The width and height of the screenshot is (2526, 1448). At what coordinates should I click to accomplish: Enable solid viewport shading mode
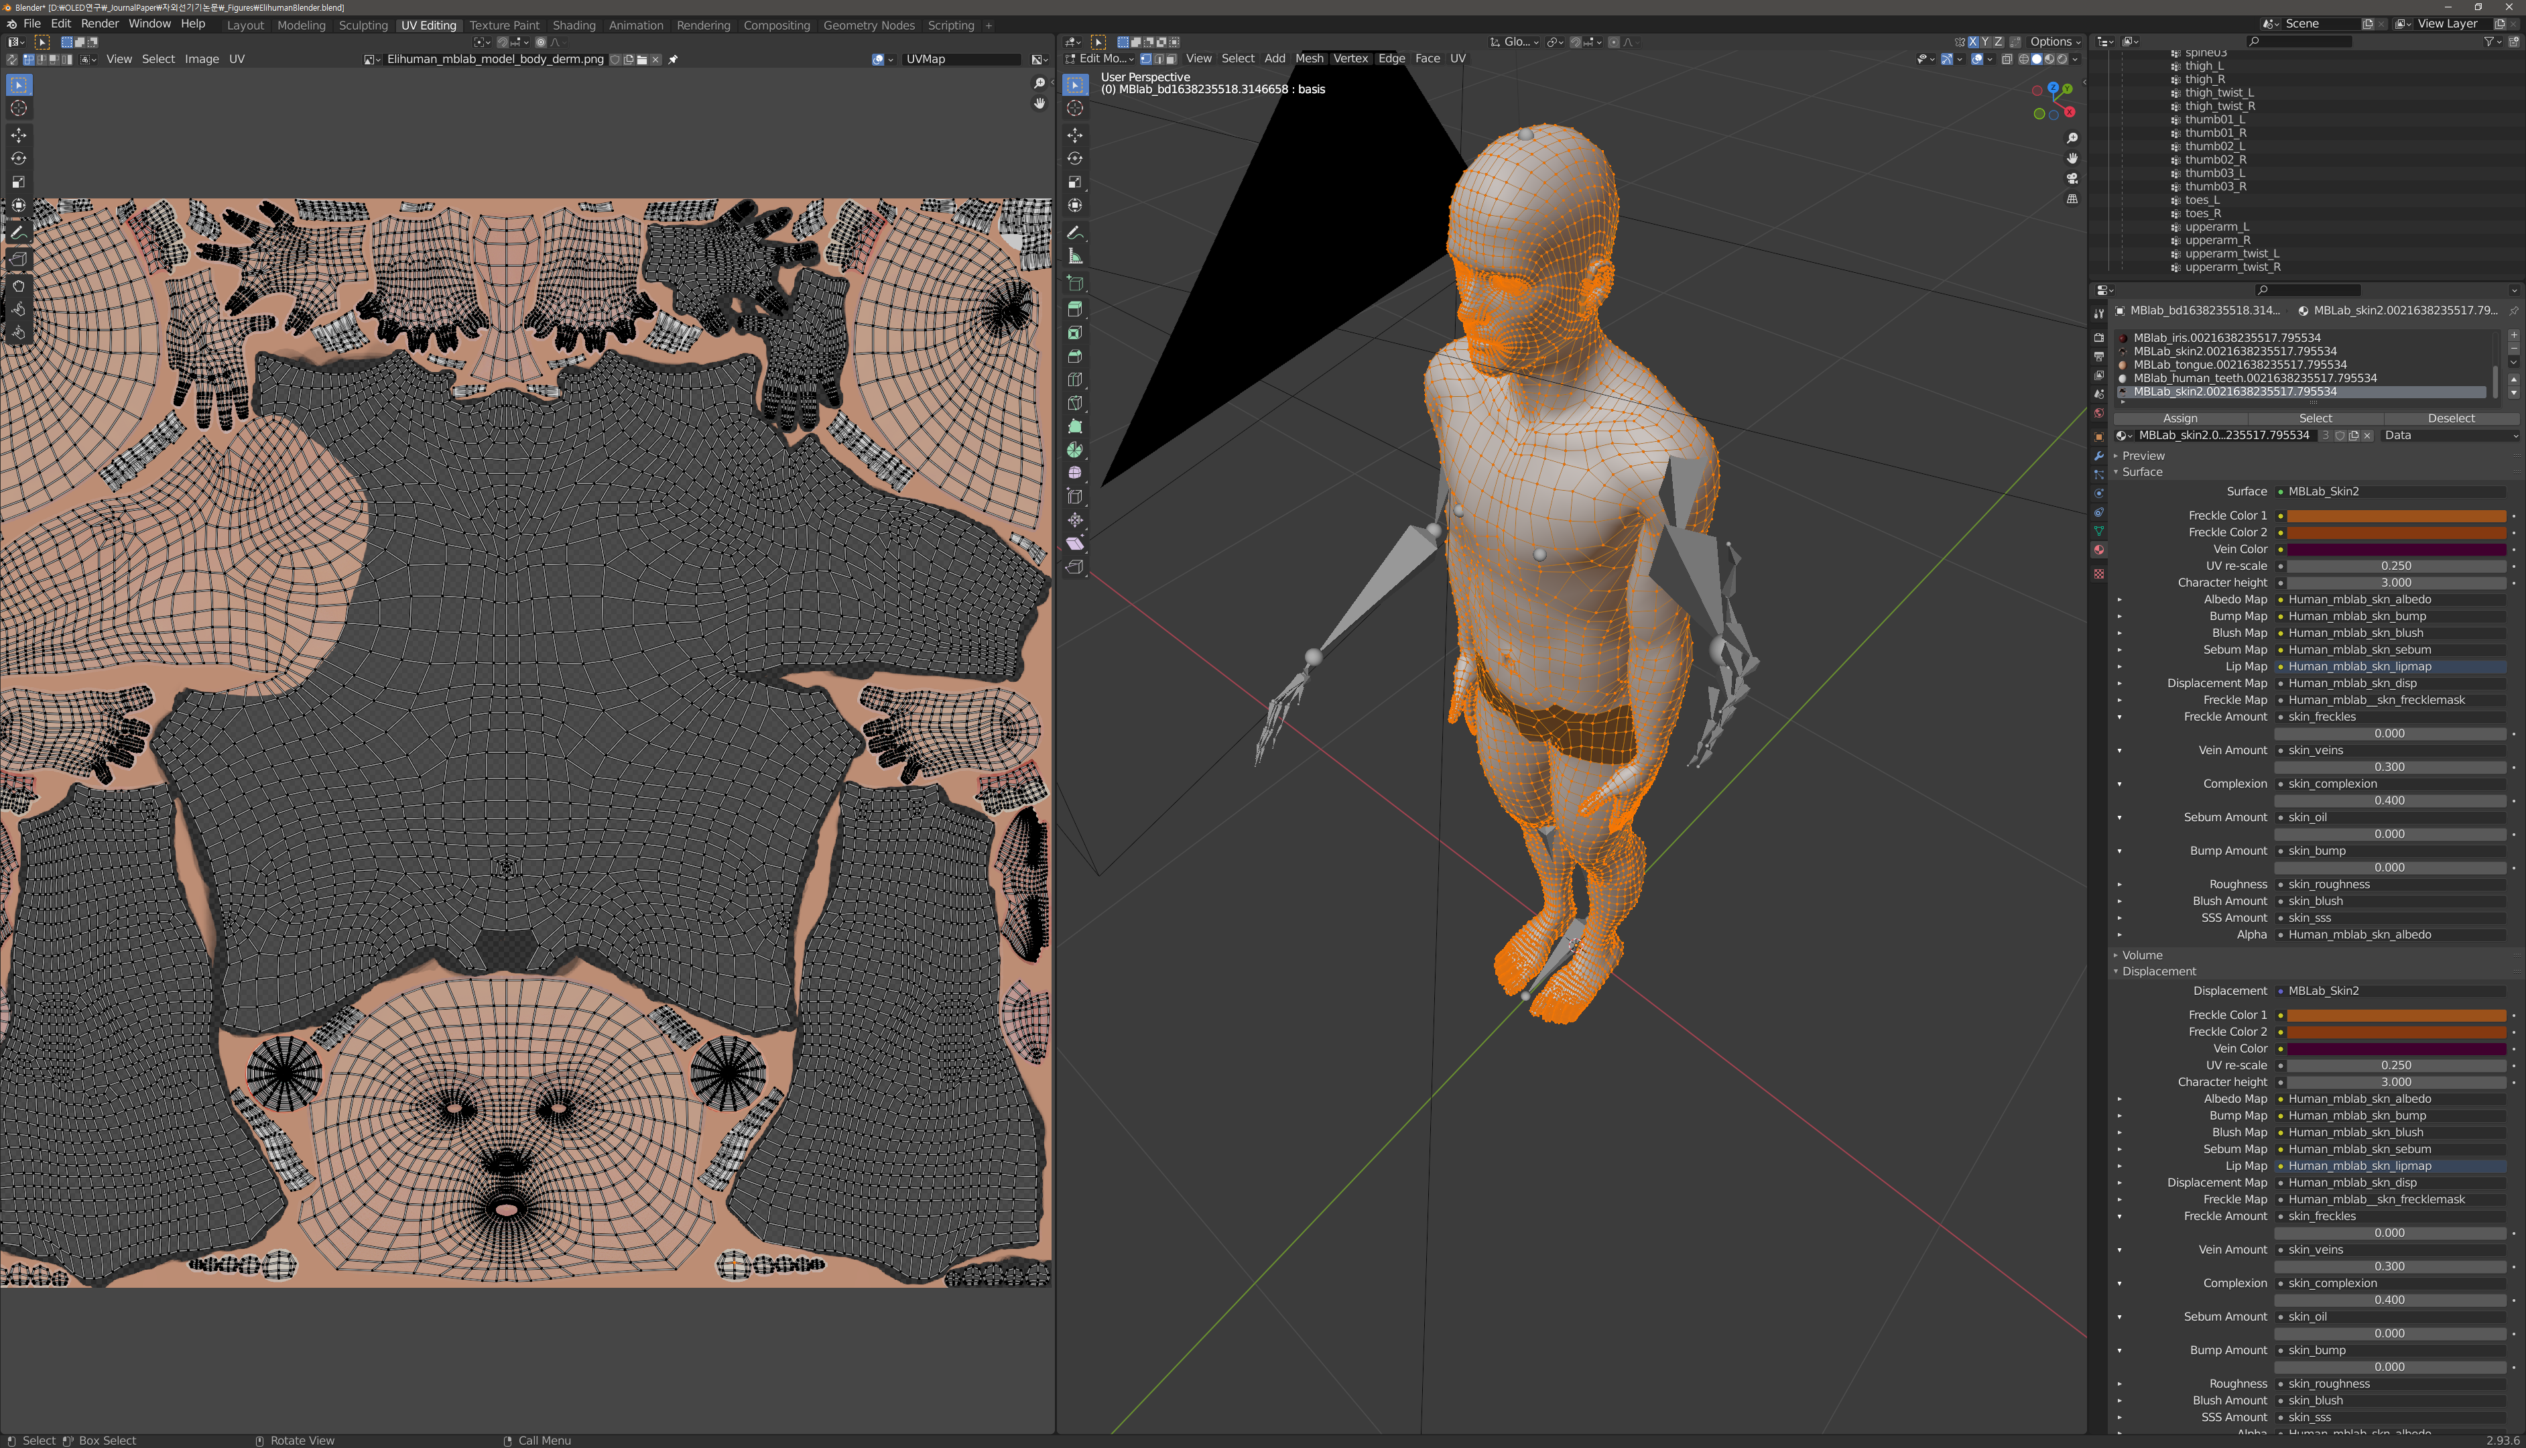(2036, 59)
